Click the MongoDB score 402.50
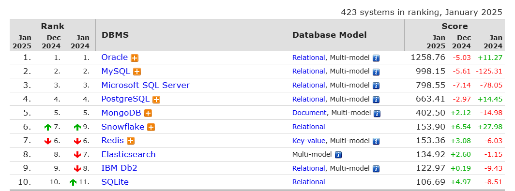 coord(431,113)
